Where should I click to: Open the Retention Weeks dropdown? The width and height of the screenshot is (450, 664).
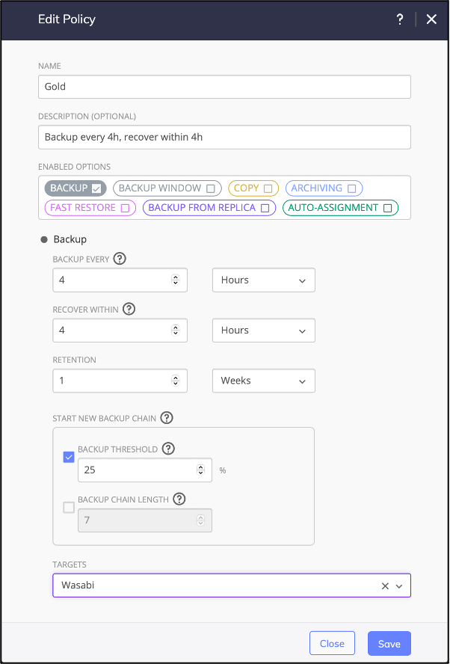(x=264, y=381)
